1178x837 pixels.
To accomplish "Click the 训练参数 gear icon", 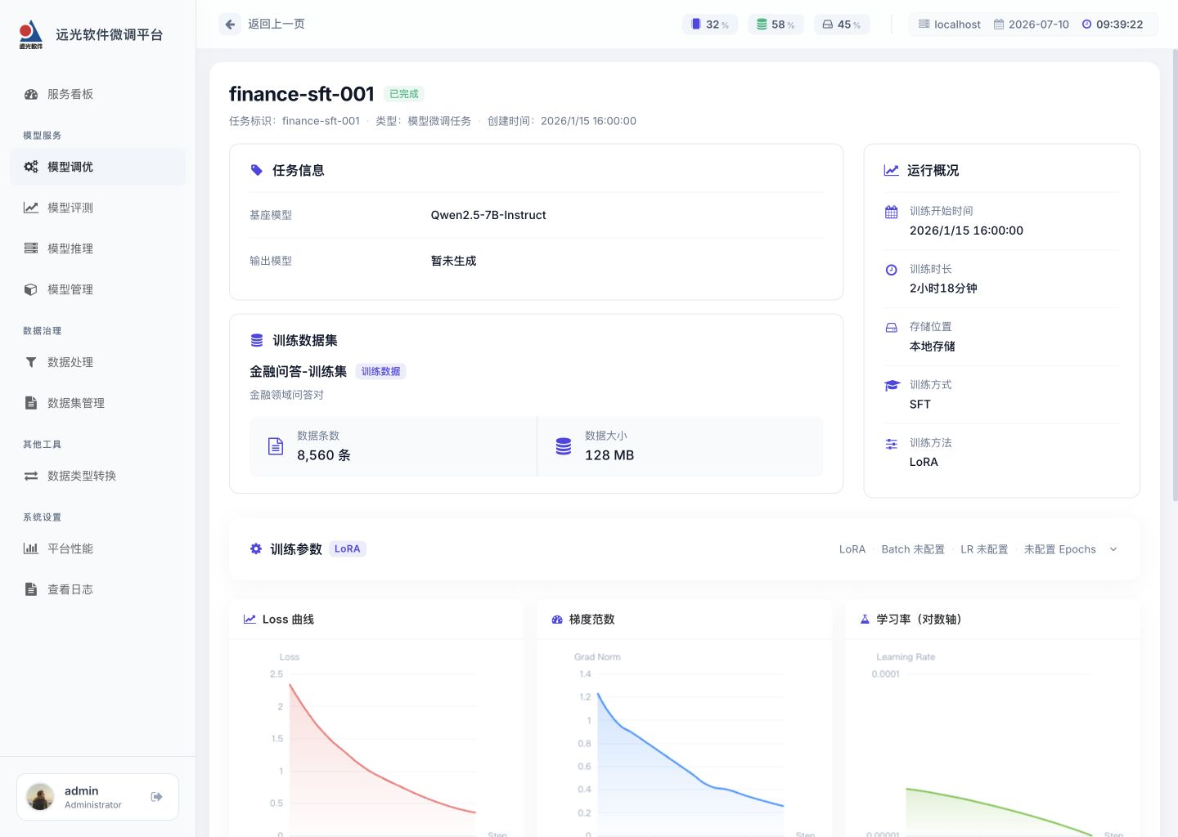I will point(256,549).
